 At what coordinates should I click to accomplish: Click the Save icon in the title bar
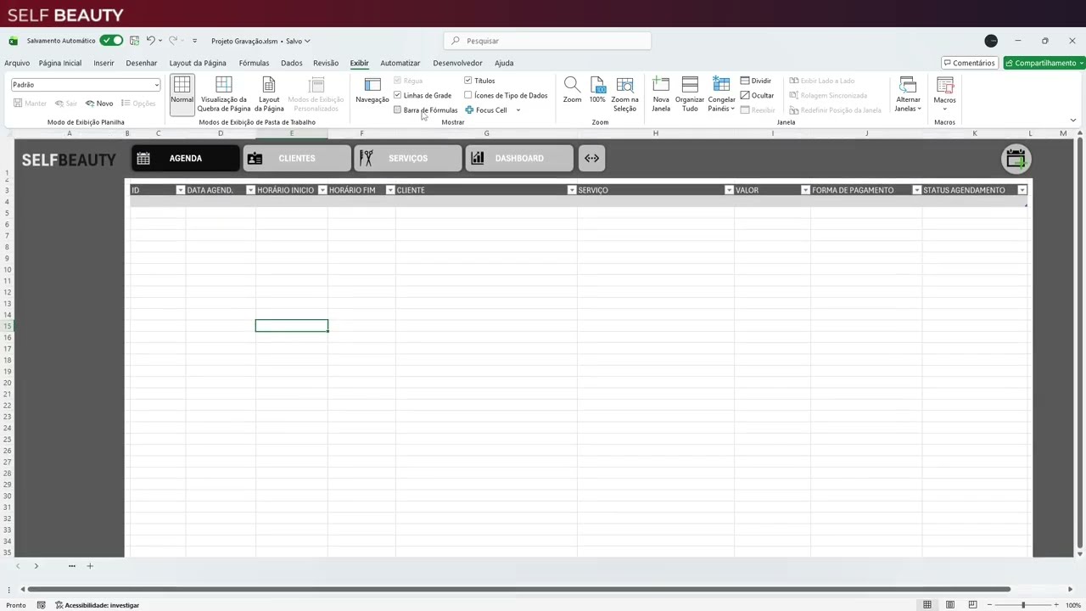[x=134, y=41]
